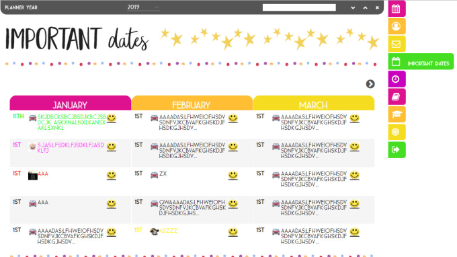Open the green SKJDBCKSBCJBSDJKBCJSB entry

(72, 122)
